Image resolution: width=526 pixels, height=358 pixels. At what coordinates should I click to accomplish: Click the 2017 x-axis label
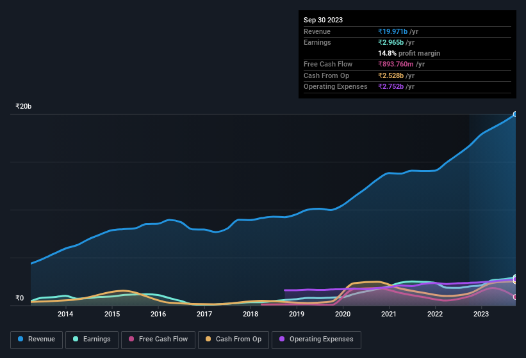pyautogui.click(x=204, y=314)
